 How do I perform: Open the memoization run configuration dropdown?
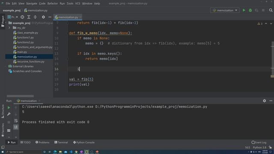coord(225,10)
